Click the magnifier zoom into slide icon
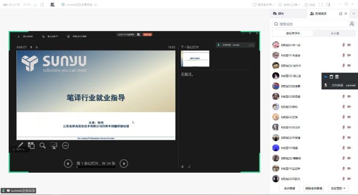Image resolution: width=358 pixels, height=195 pixels. (42, 145)
